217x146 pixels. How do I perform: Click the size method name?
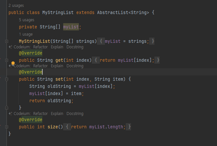tap(52, 127)
